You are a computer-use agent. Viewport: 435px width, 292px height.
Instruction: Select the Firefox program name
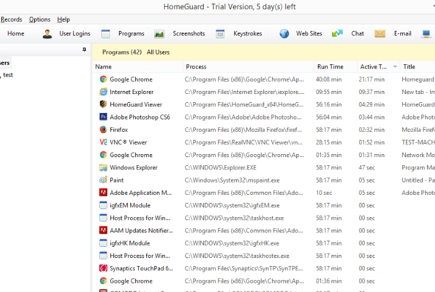click(x=119, y=130)
